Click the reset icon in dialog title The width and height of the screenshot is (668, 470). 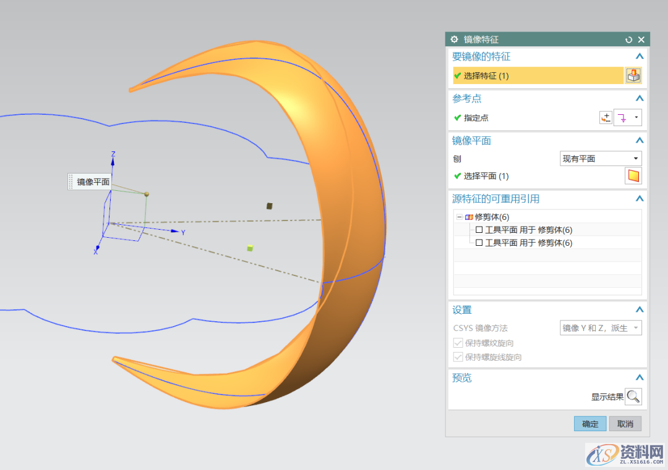629,40
